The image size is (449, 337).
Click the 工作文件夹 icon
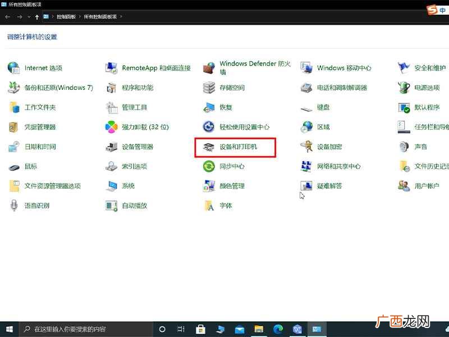click(x=13, y=107)
